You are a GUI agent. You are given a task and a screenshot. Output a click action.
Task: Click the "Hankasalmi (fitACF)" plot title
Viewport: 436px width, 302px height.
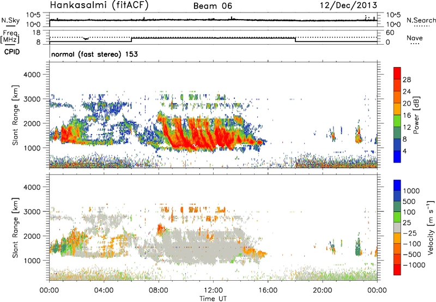pyautogui.click(x=99, y=5)
